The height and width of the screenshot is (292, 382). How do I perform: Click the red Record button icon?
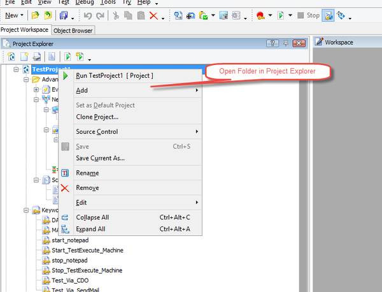pos(261,15)
